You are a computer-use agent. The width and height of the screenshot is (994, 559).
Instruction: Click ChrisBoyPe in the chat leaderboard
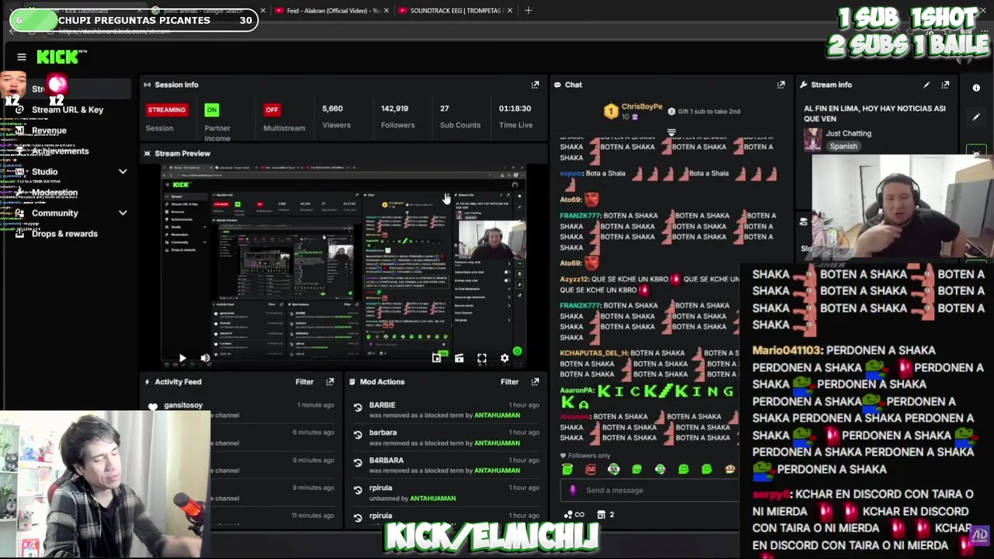coord(641,107)
